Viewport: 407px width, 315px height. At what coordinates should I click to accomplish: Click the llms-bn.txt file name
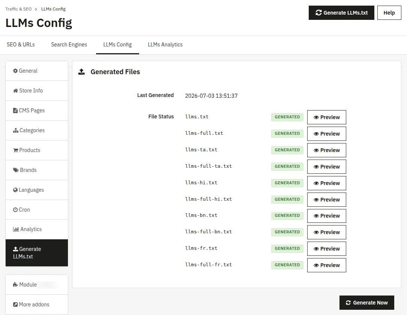point(201,215)
